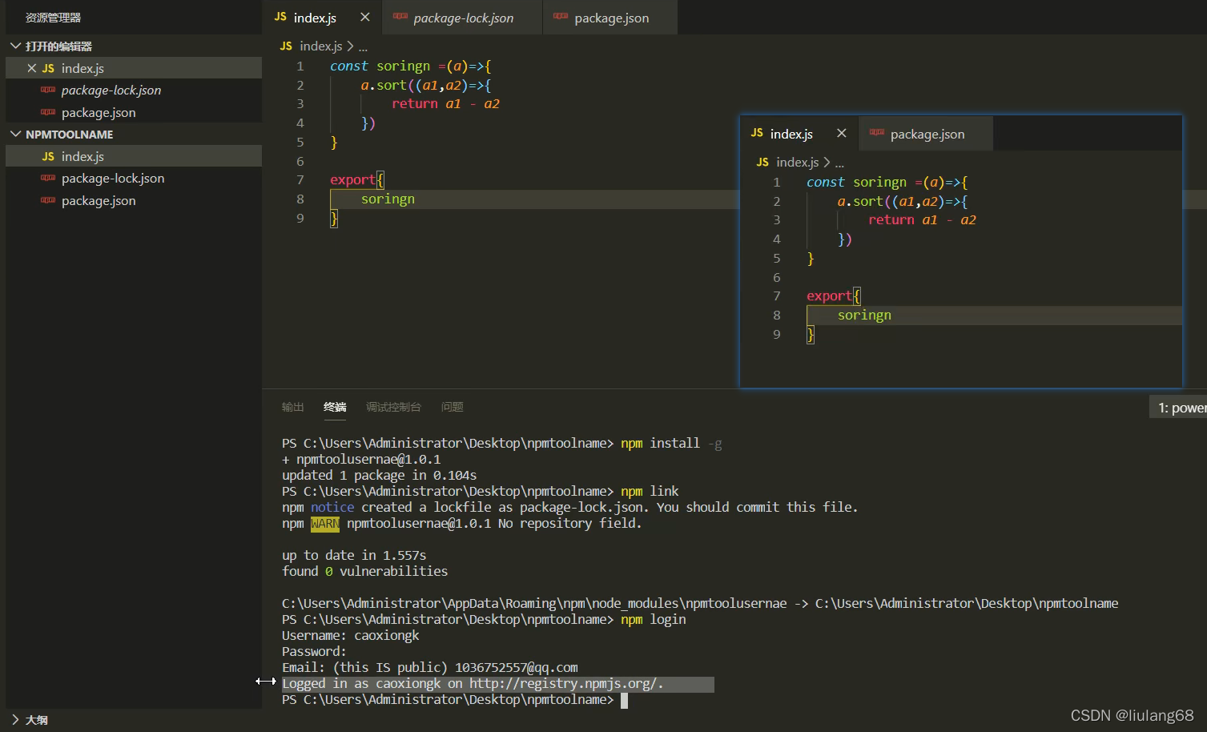Viewport: 1207px width, 732px height.
Task: Click 'const' keyword on line 1
Action: click(349, 66)
